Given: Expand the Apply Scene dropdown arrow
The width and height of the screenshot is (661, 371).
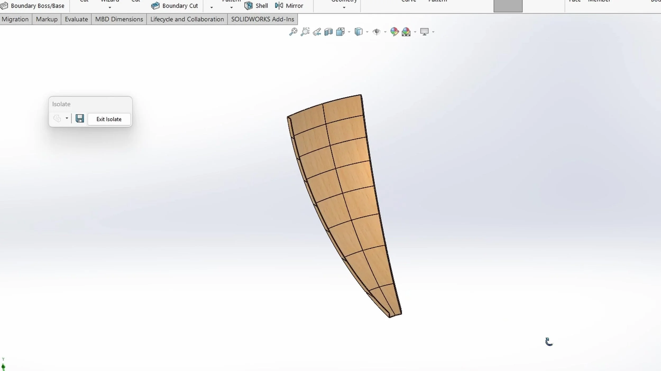Looking at the screenshot, I should click(415, 32).
